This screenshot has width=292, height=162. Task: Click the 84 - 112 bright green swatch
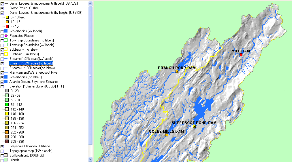[7, 105]
